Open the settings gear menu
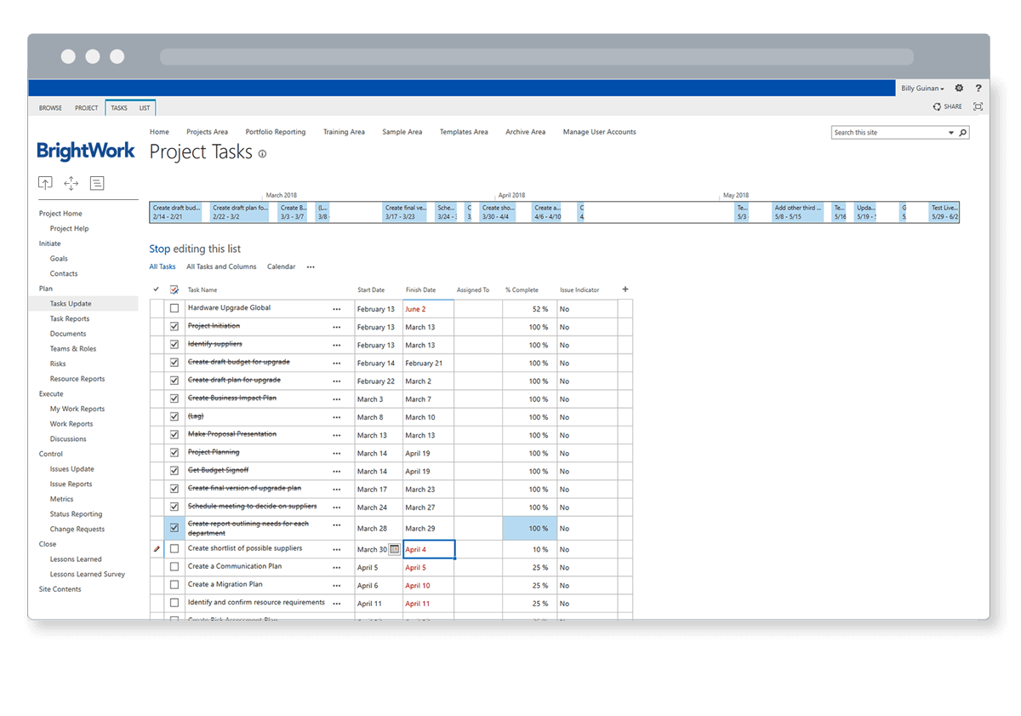This screenshot has width=1021, height=716. [959, 89]
